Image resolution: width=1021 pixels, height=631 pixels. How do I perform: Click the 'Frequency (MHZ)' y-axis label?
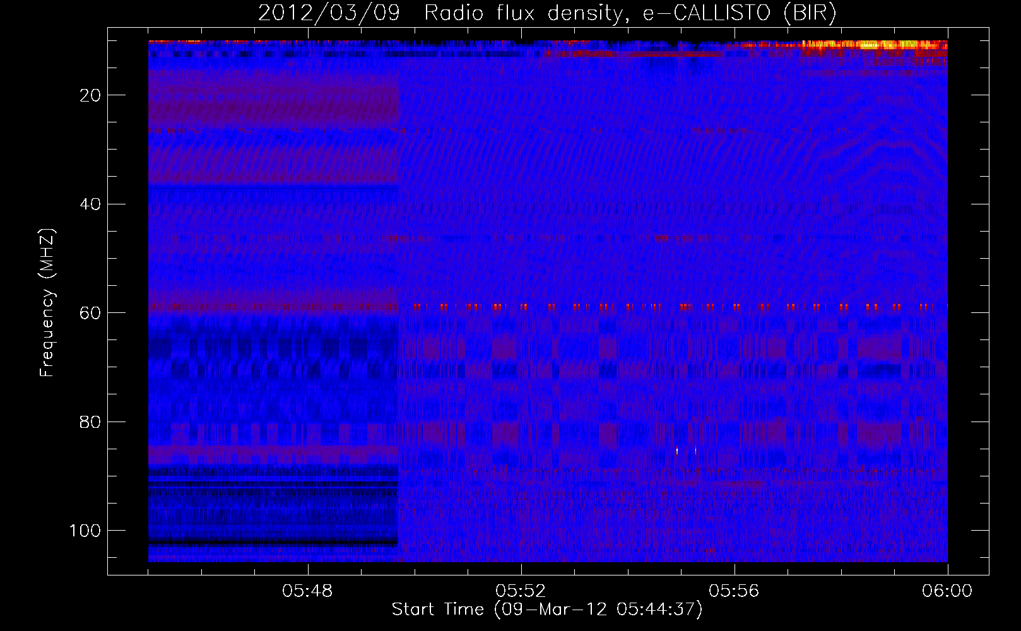47,302
